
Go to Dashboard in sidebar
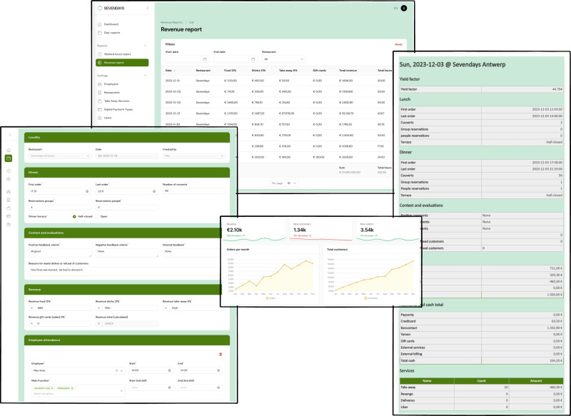click(x=111, y=24)
